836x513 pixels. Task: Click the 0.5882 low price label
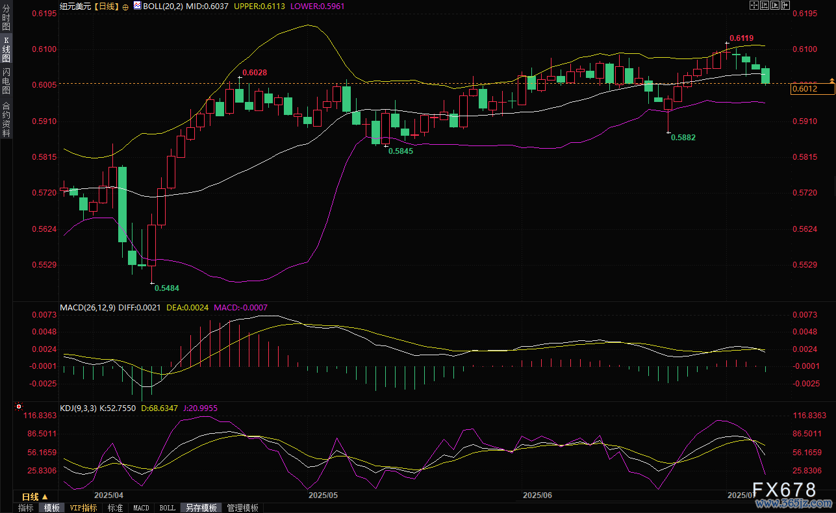pyautogui.click(x=683, y=138)
